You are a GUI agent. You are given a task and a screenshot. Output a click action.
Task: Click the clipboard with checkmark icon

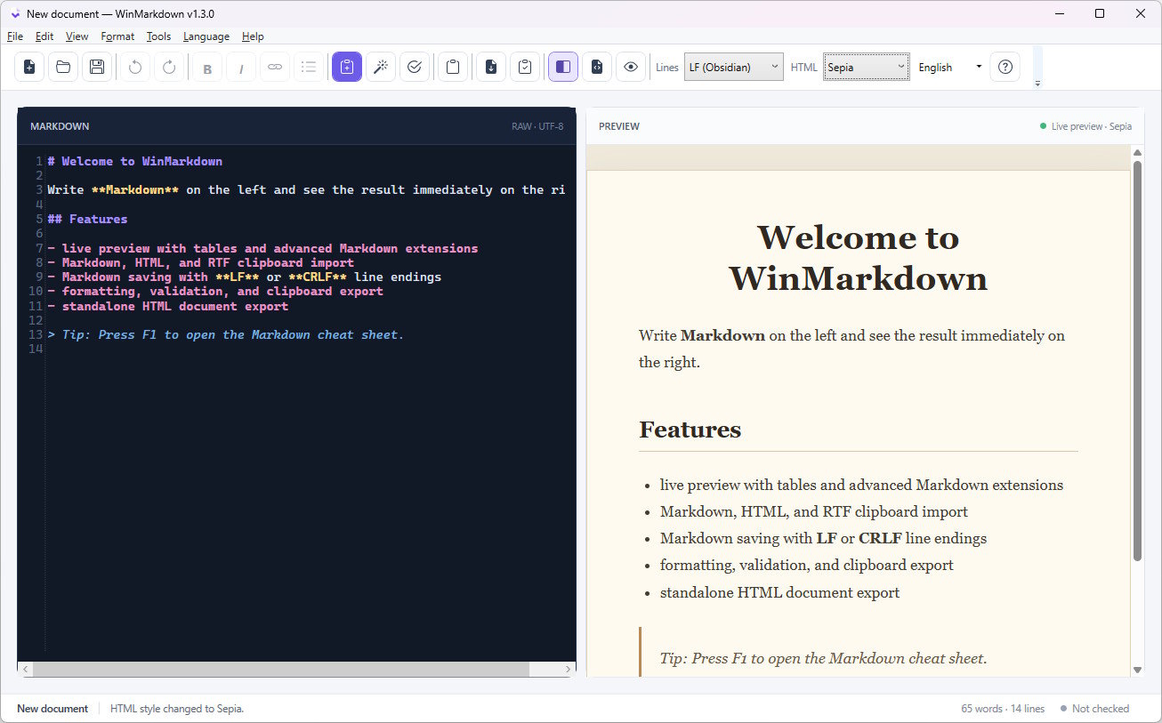pyautogui.click(x=525, y=67)
